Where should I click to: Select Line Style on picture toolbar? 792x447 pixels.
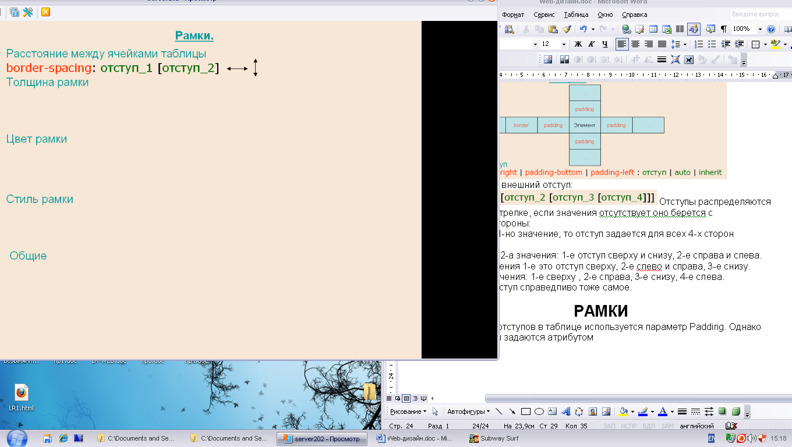click(662, 59)
